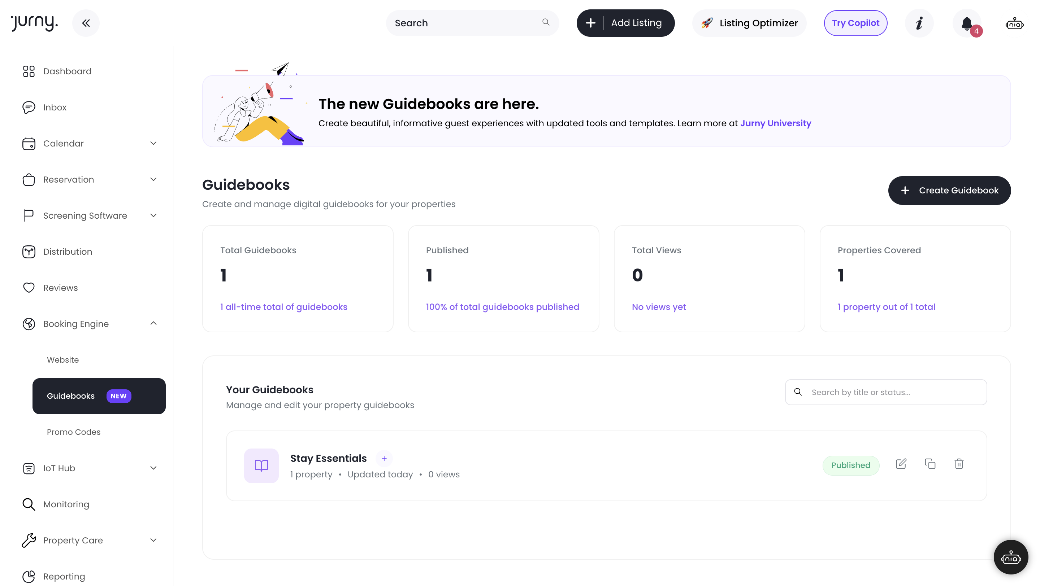
Task: Click the edit icon for Stay Essentials
Action: tap(901, 464)
